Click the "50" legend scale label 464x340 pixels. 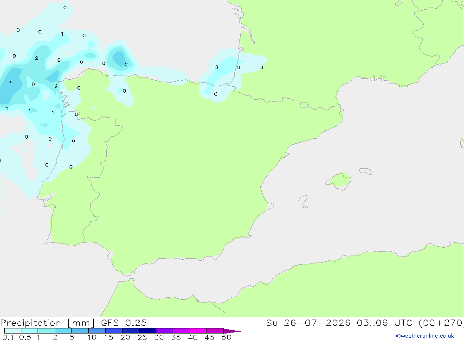pyautogui.click(x=227, y=337)
